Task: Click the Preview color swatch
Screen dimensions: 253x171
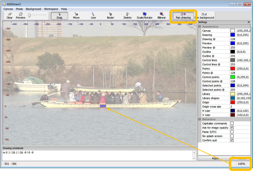Action: tap(232, 43)
